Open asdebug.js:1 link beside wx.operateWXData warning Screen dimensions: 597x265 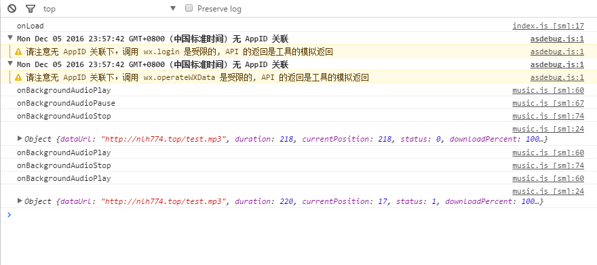557,77
